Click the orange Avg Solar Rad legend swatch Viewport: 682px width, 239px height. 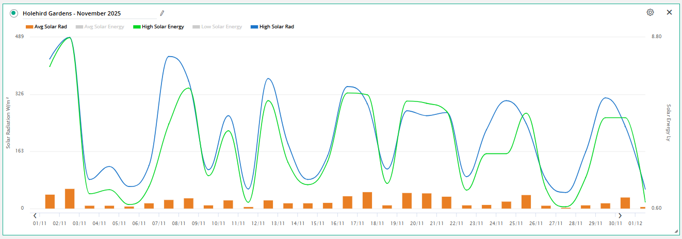point(29,27)
